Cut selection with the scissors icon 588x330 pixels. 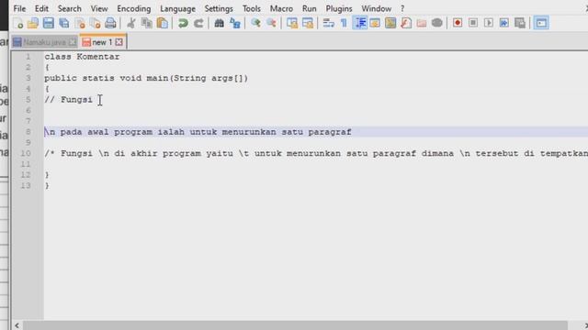click(130, 23)
